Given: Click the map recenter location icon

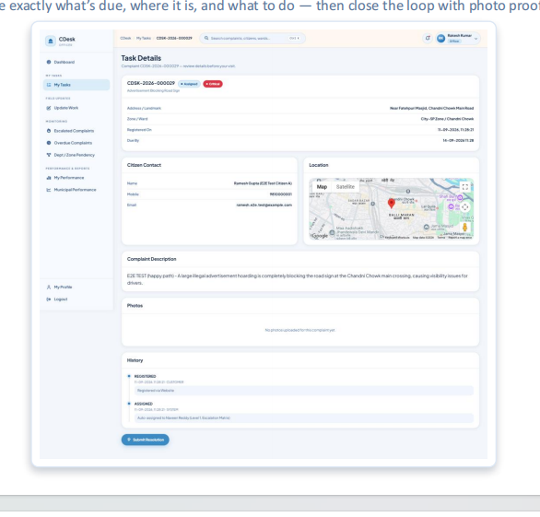Looking at the screenshot, I should [465, 207].
